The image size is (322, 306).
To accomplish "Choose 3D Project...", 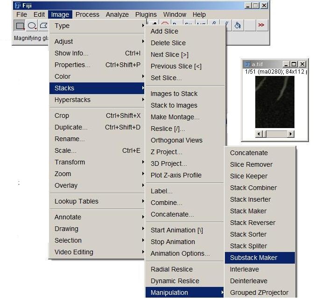I will [185, 164].
